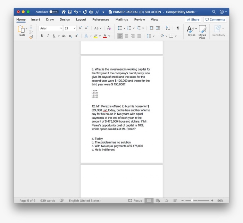Toggle bold formatting
The width and height of the screenshot is (243, 223).
(42, 36)
